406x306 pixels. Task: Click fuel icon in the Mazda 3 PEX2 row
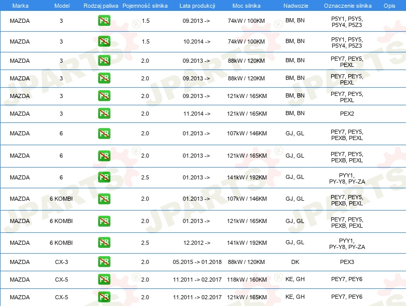[104, 113]
